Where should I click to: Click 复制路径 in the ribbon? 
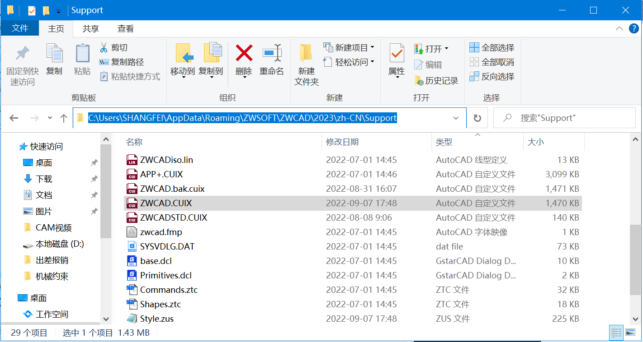coord(122,62)
